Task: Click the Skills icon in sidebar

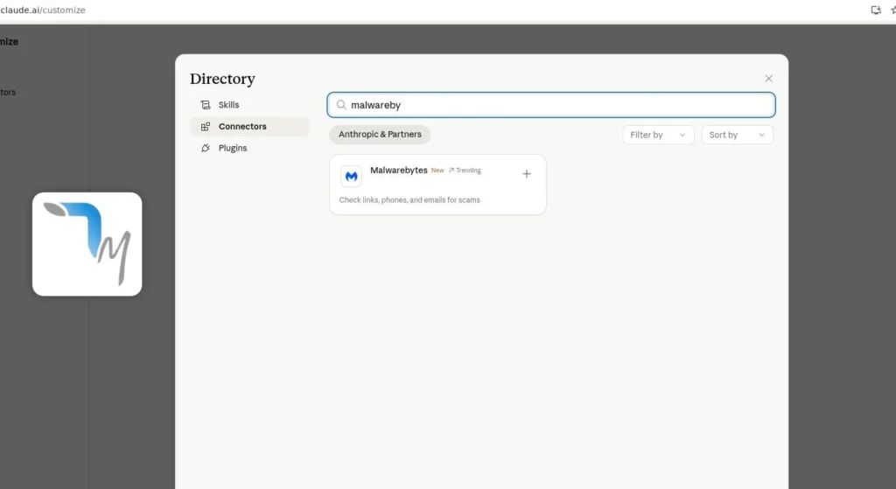Action: click(x=205, y=105)
